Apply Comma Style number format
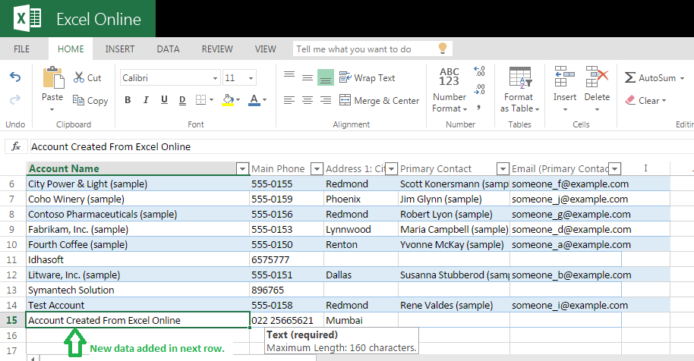694x361 pixels. point(478,108)
